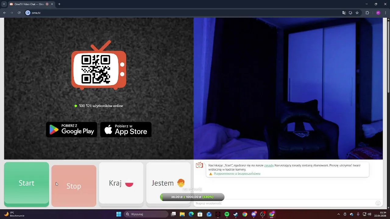
Task: Click the Wyszukaj taskbar search box
Action: click(146, 214)
